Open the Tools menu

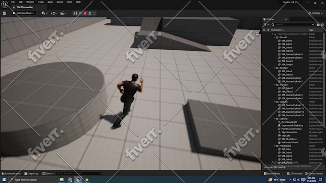(x=41, y=2)
